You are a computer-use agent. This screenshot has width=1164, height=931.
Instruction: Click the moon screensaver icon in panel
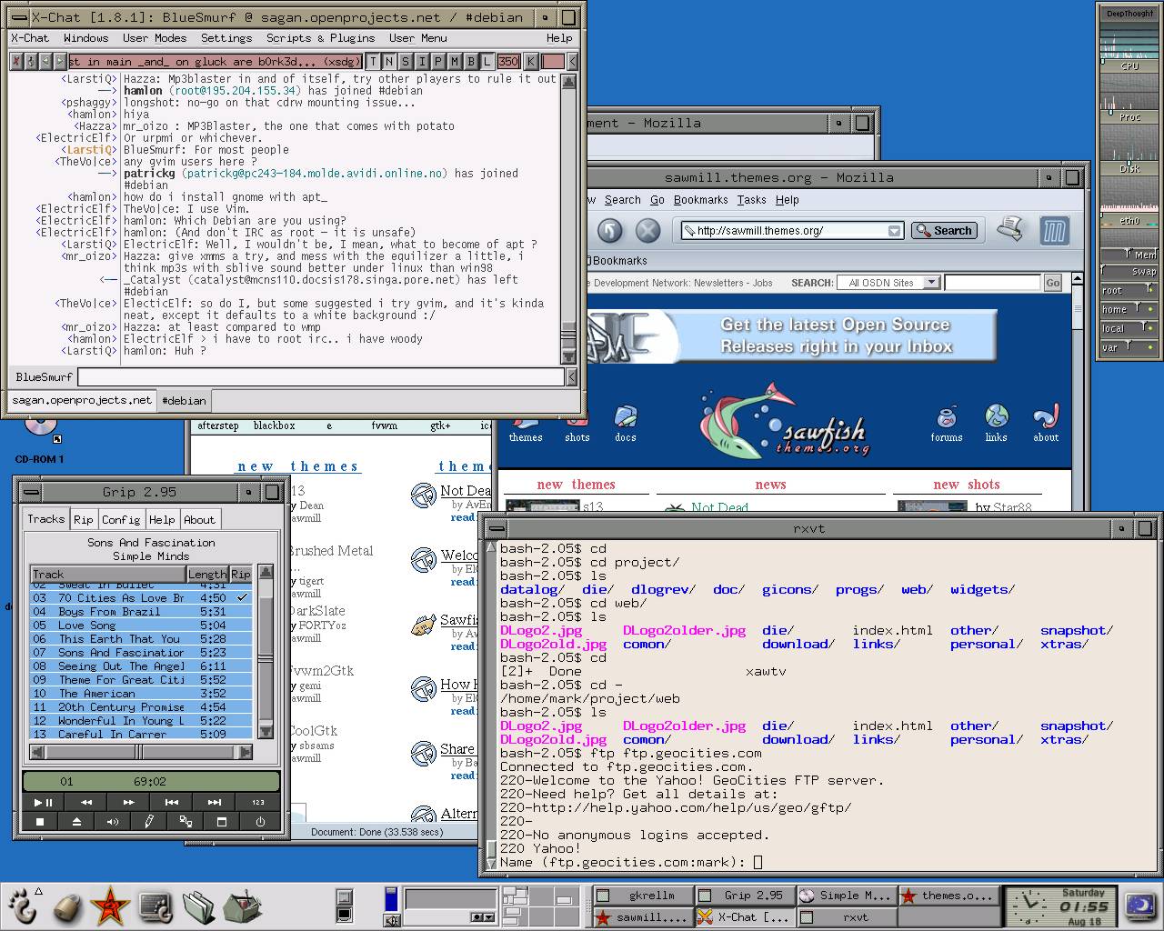1139,905
